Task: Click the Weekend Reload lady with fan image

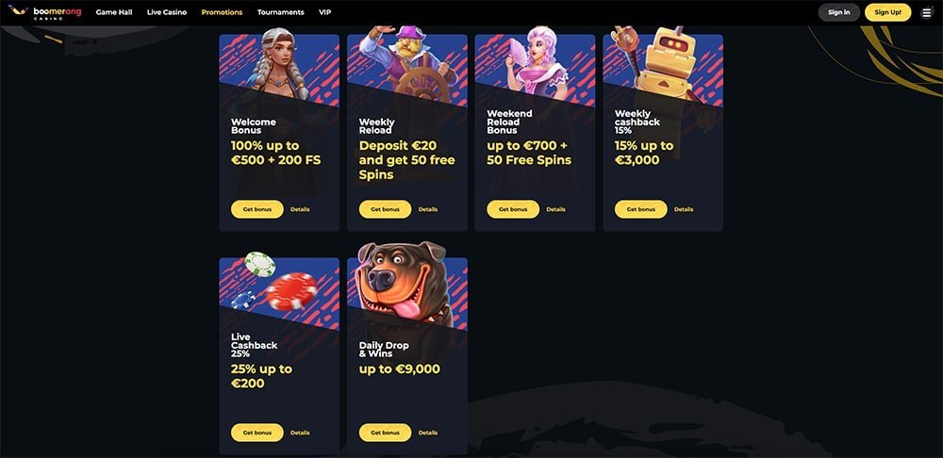Action: pyautogui.click(x=538, y=62)
